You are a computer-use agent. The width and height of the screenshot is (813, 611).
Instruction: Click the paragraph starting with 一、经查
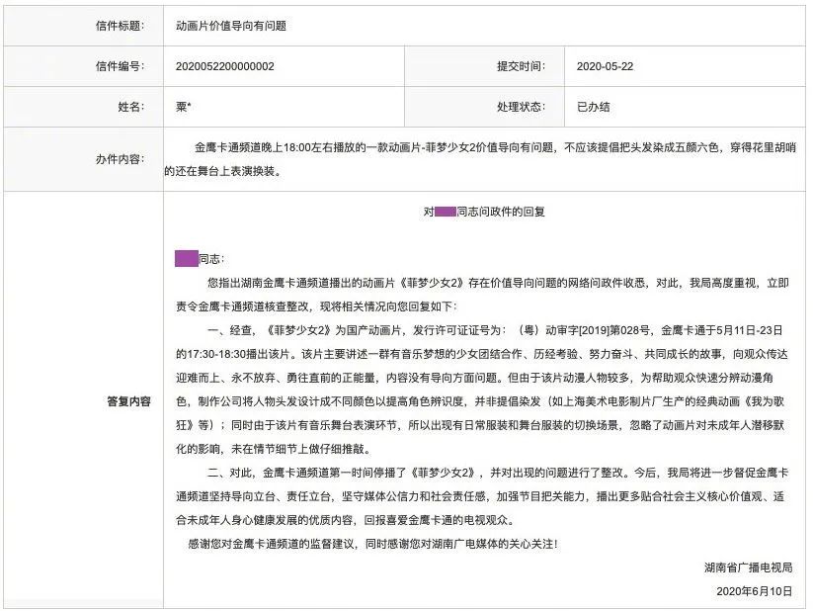tap(482, 390)
